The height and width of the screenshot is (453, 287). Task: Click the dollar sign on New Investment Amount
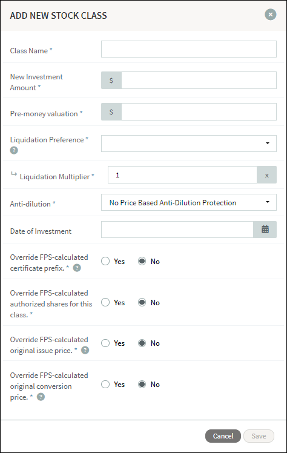click(x=111, y=81)
